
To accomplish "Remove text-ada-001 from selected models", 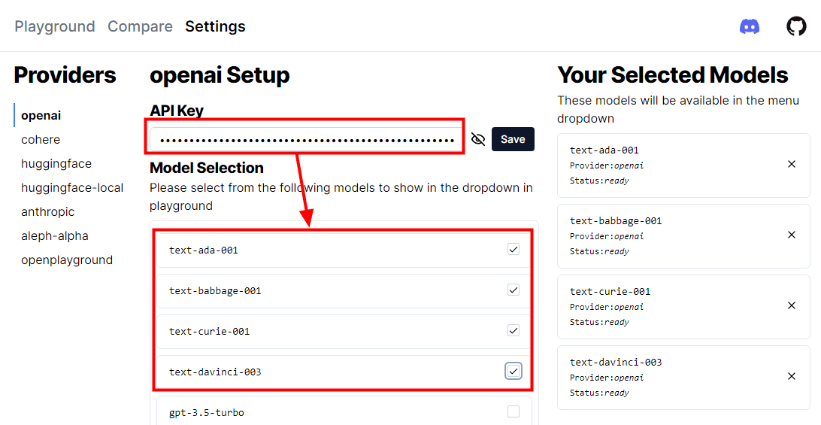I will [792, 165].
